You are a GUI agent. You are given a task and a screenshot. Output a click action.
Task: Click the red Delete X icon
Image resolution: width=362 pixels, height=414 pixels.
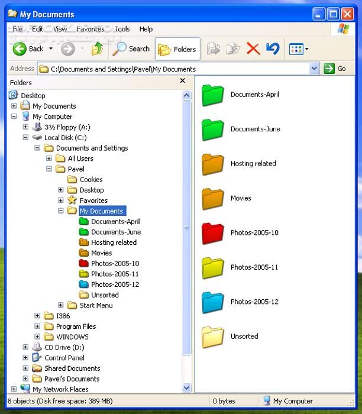[253, 49]
